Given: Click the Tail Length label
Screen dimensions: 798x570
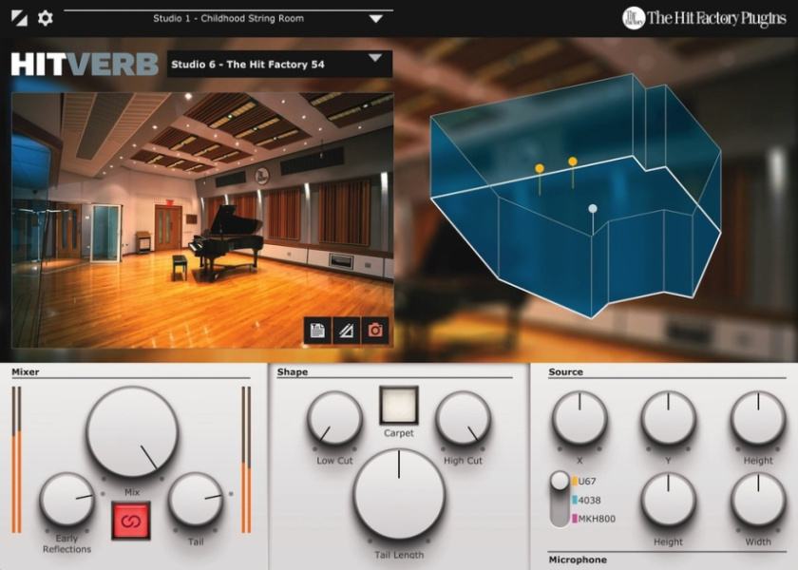Looking at the screenshot, I should [399, 555].
